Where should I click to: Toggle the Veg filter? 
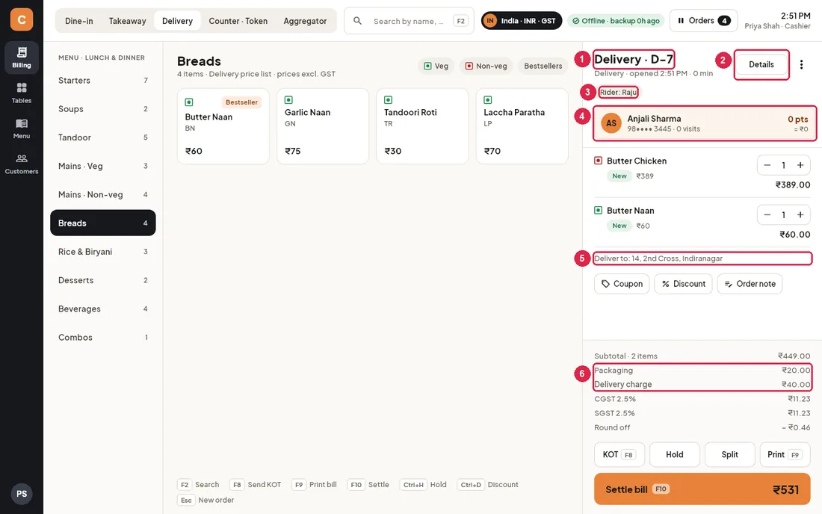pos(436,66)
